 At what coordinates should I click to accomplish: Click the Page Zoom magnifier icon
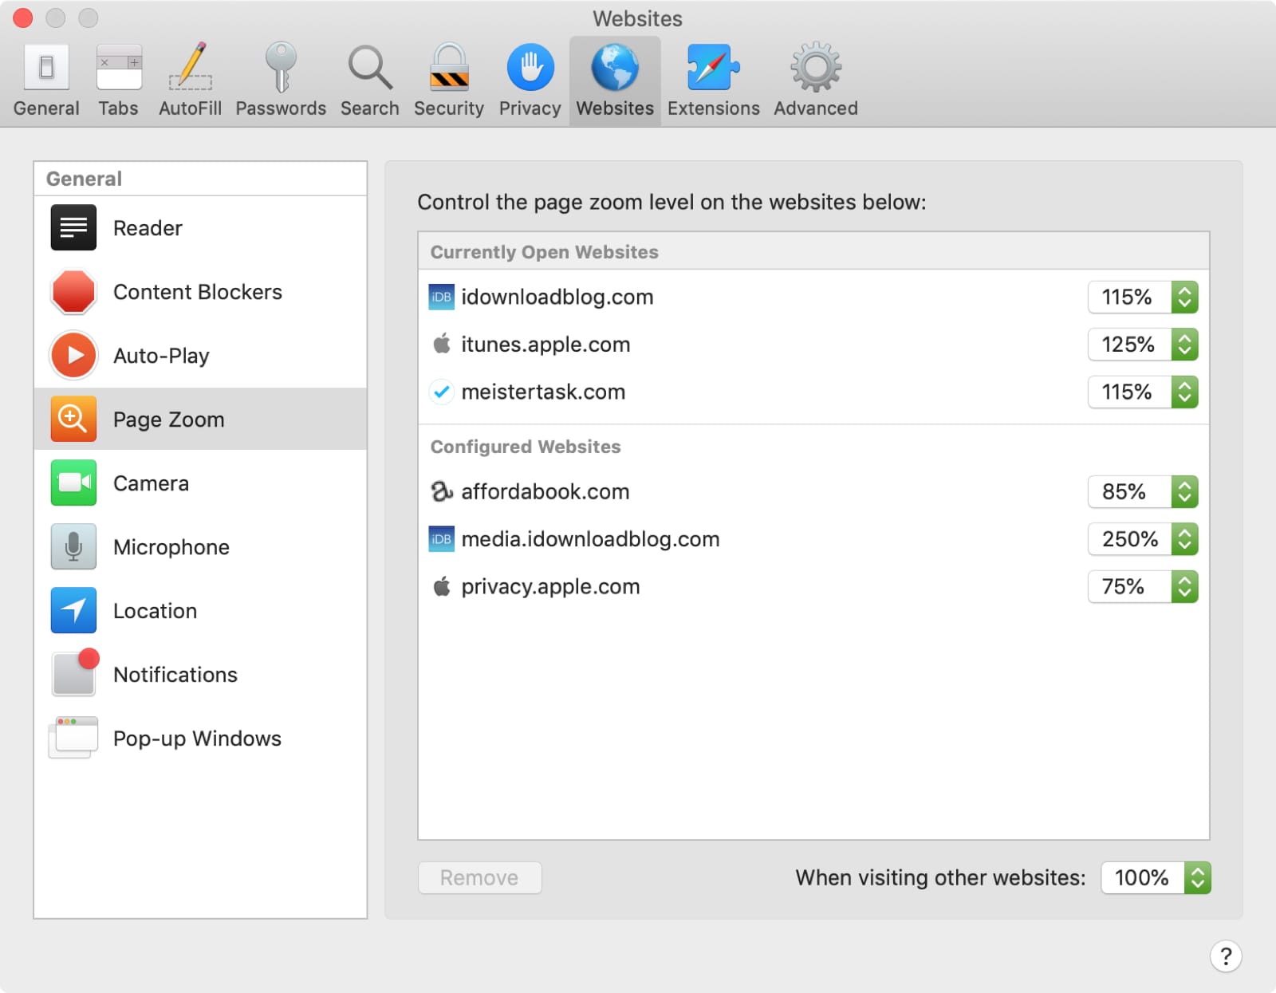coord(73,419)
